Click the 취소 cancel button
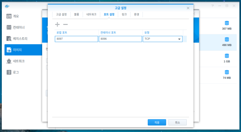This screenshot has height=132, width=241. [177, 122]
